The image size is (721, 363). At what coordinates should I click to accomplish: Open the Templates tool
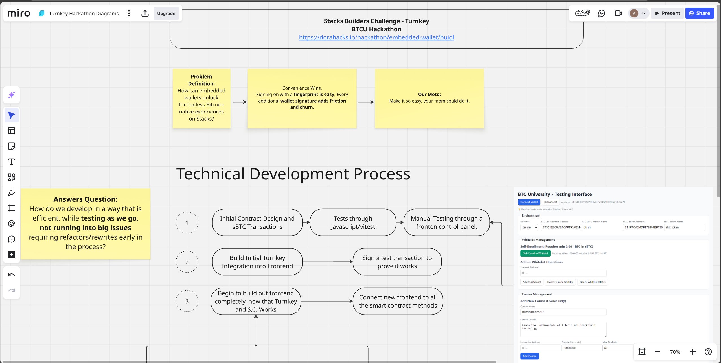(x=12, y=131)
